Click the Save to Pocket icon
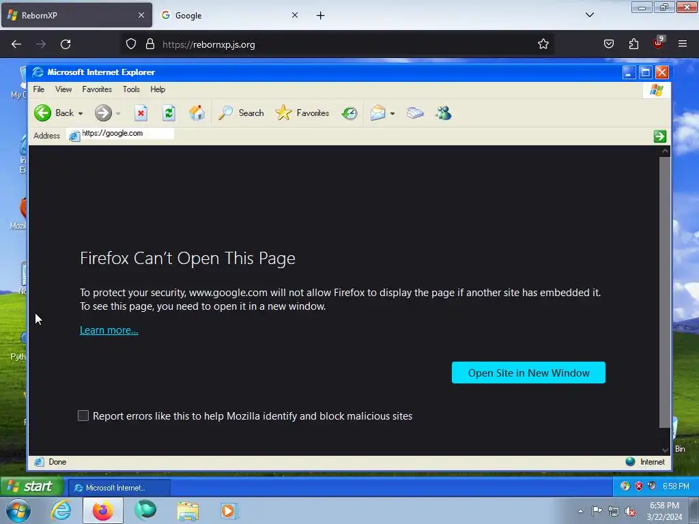Image resolution: width=699 pixels, height=524 pixels. 608,44
